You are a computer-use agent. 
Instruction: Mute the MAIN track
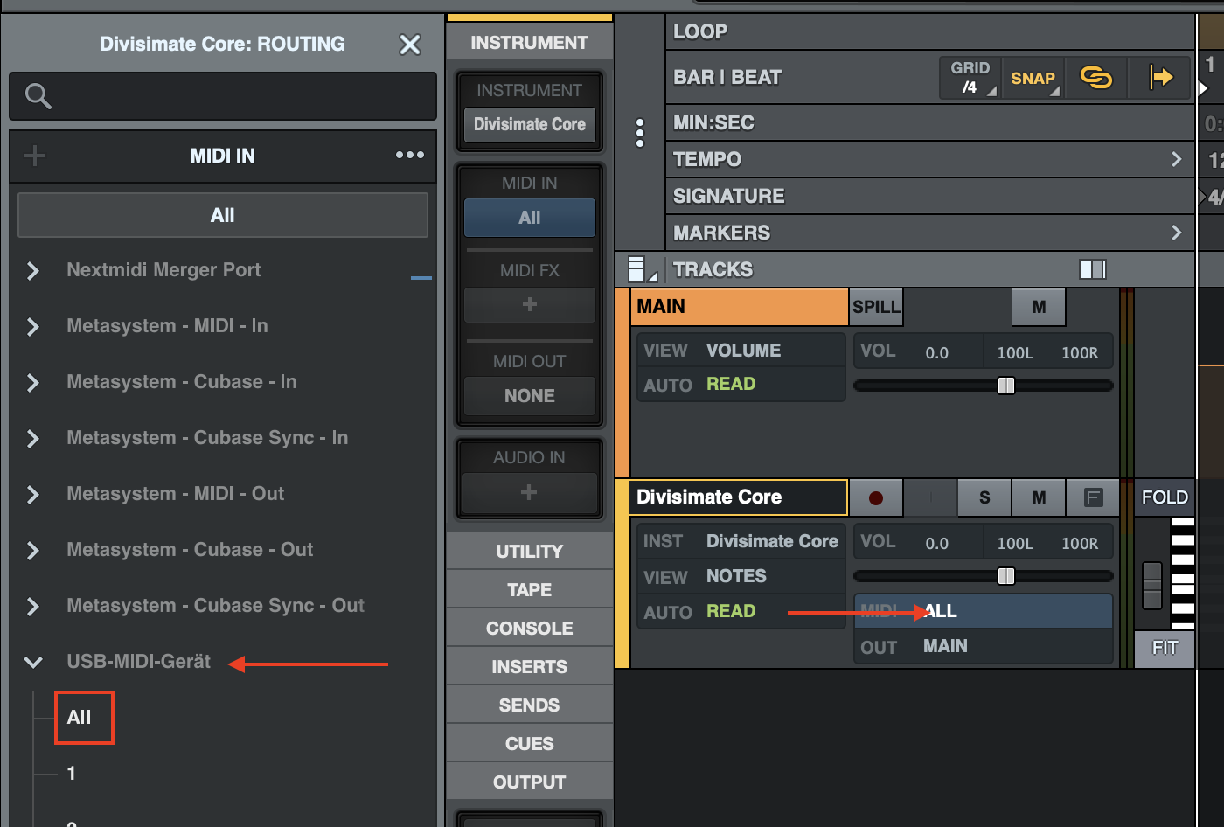point(1039,307)
